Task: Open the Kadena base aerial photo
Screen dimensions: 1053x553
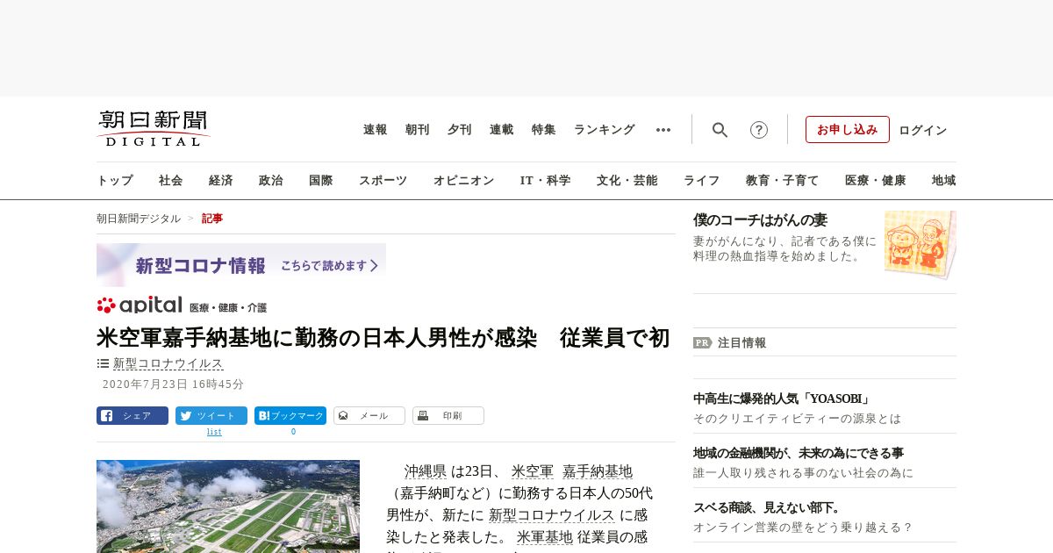Action: [228, 506]
